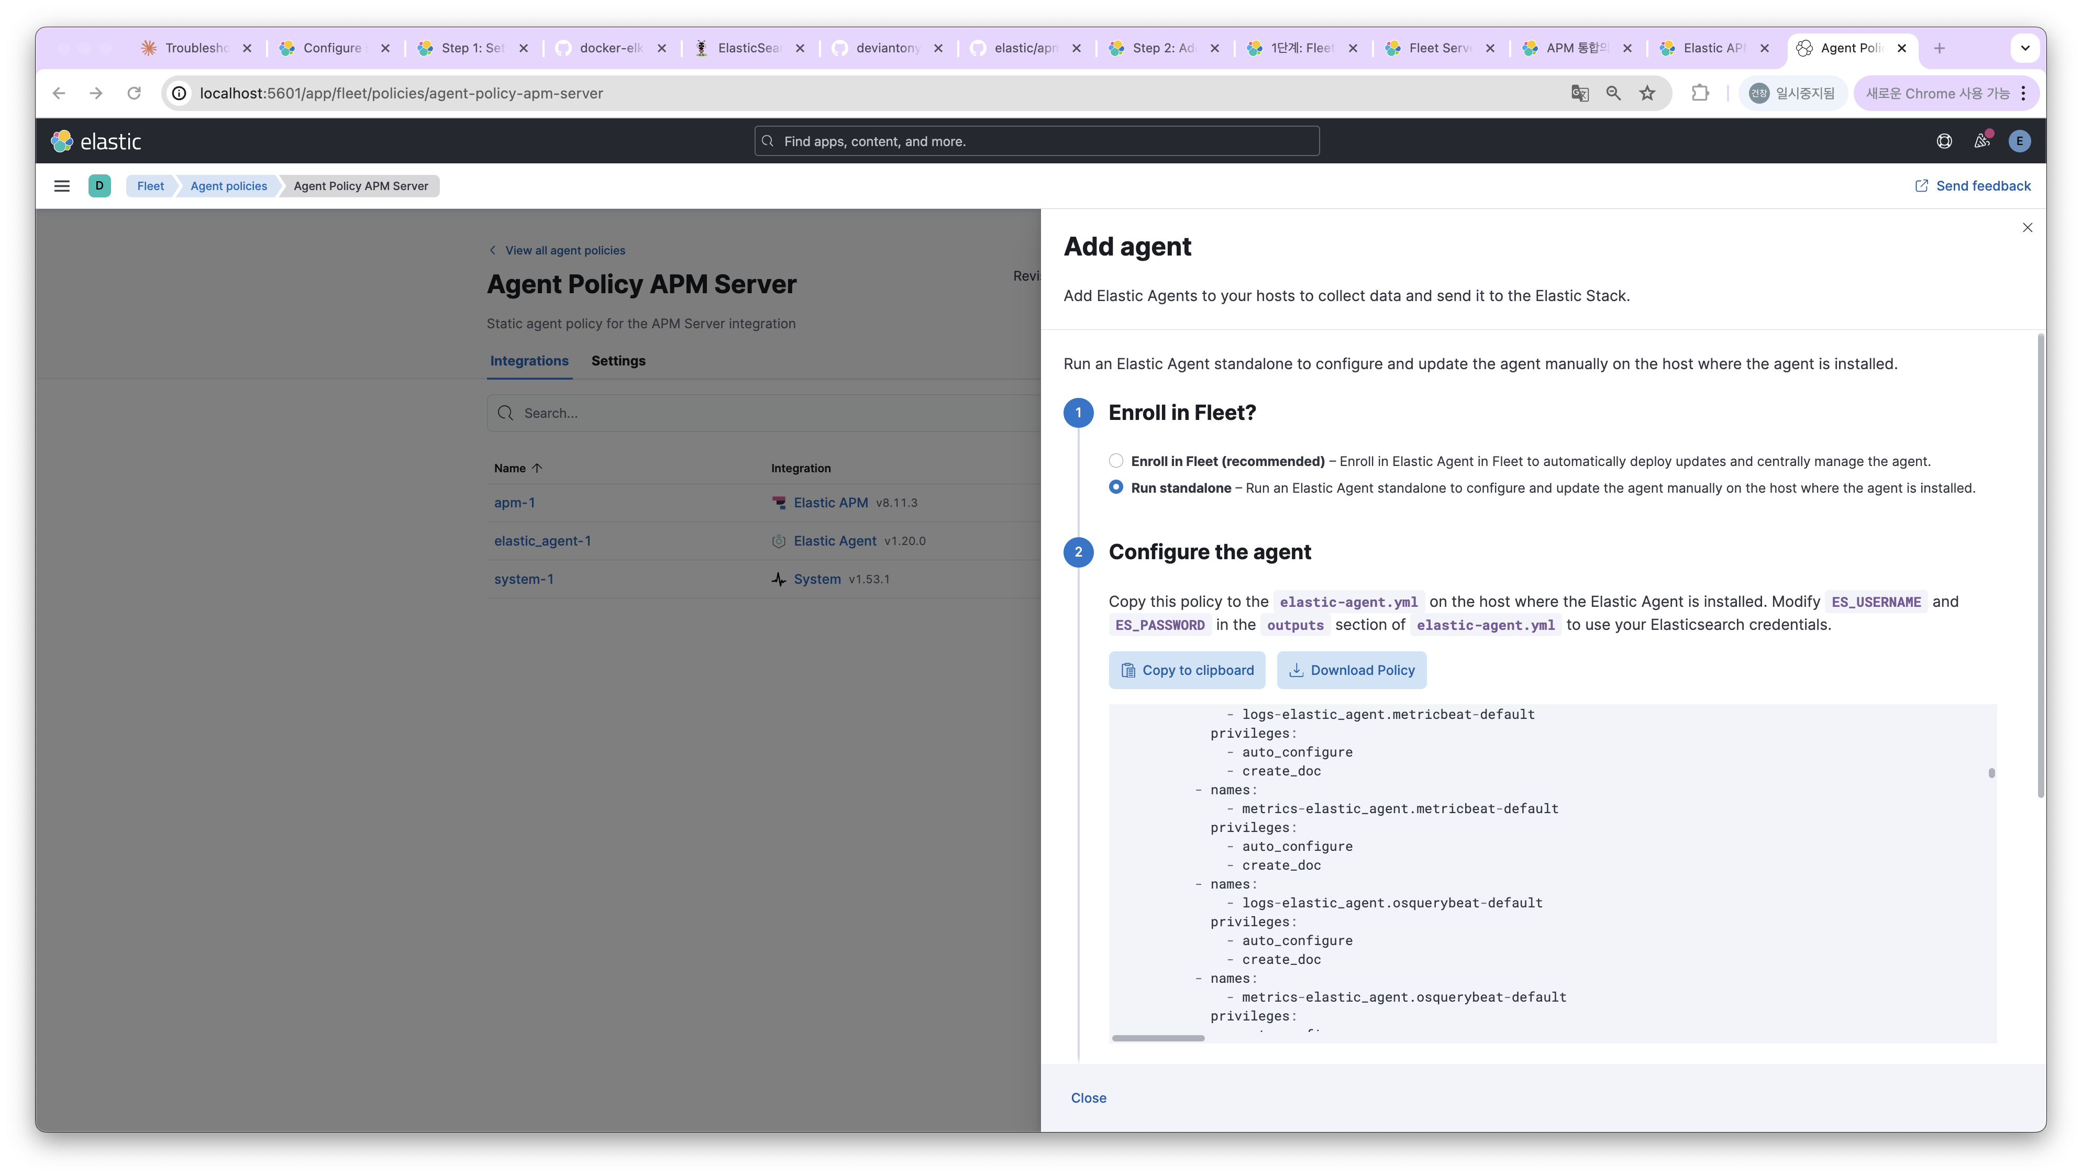2082x1176 pixels.
Task: Switch to the Settings tab
Action: point(617,360)
